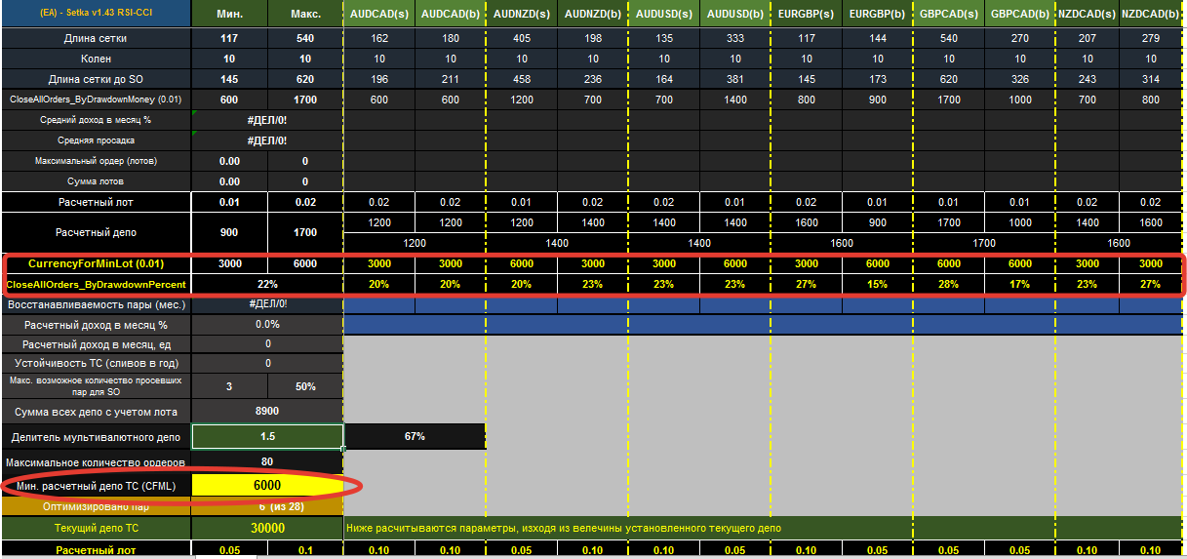Click the 'Делитель мультивалютного депо' label
1187x559 pixels.
coord(96,437)
